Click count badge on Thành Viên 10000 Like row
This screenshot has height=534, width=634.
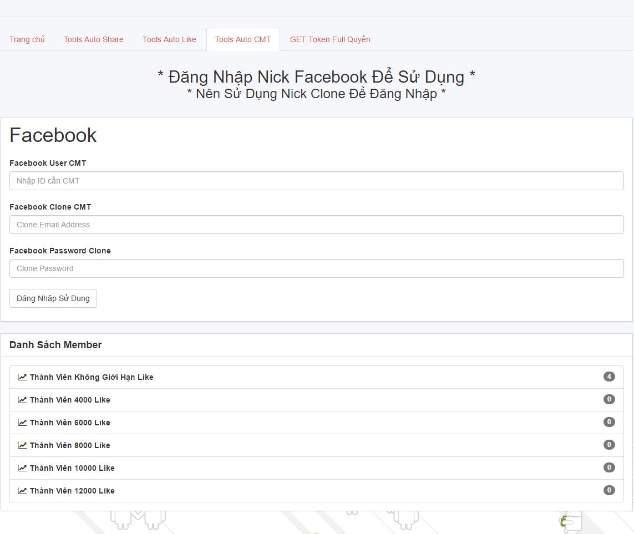pos(609,467)
